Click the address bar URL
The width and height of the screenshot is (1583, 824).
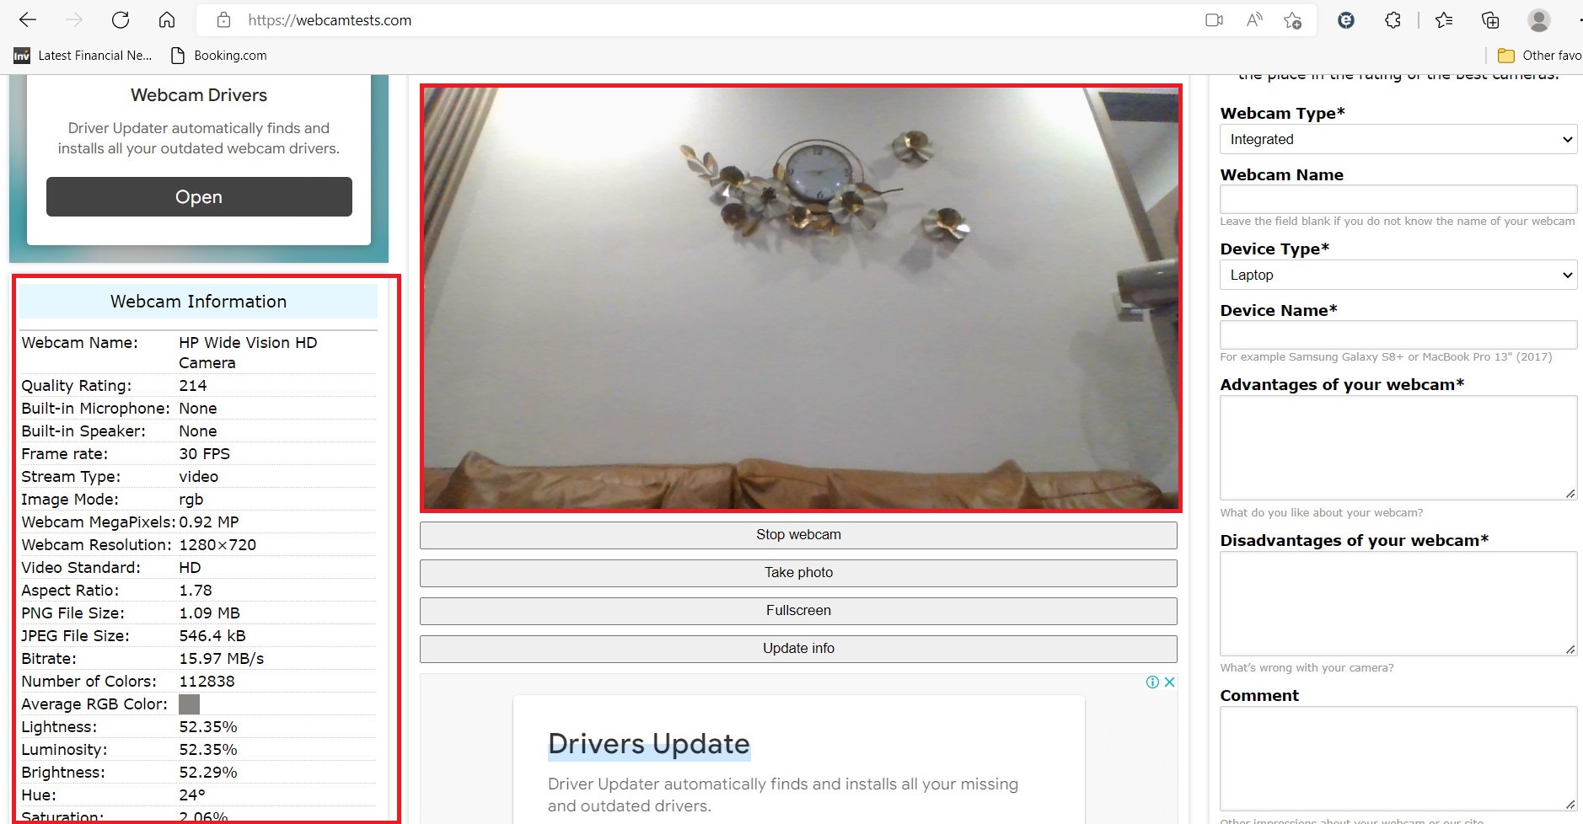330,20
